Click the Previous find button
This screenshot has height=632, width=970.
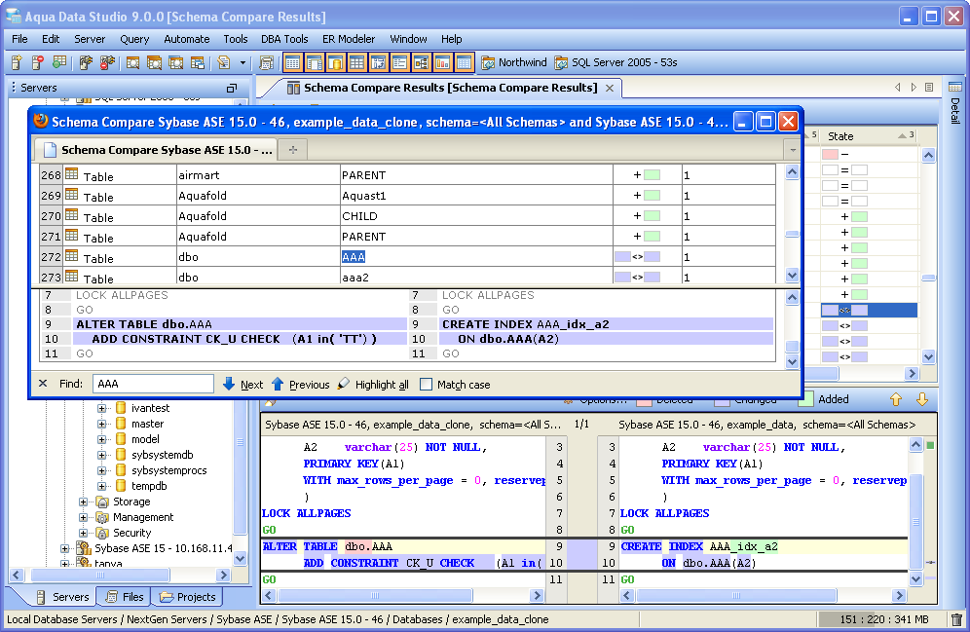point(300,385)
